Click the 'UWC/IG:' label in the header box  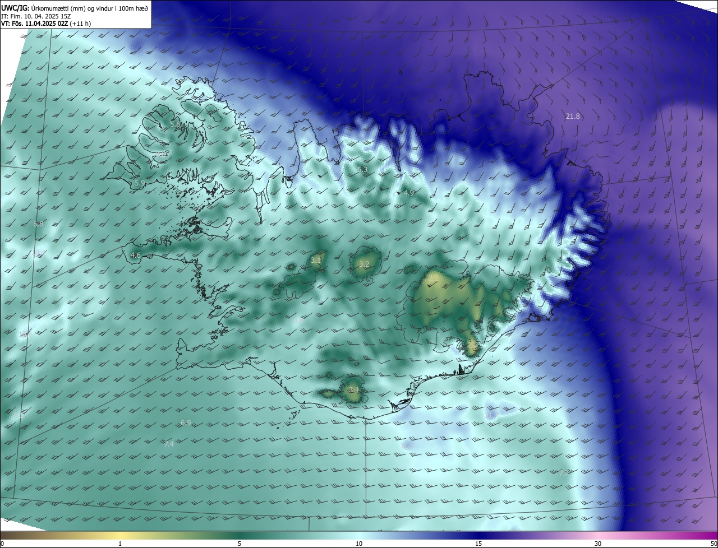[16, 8]
